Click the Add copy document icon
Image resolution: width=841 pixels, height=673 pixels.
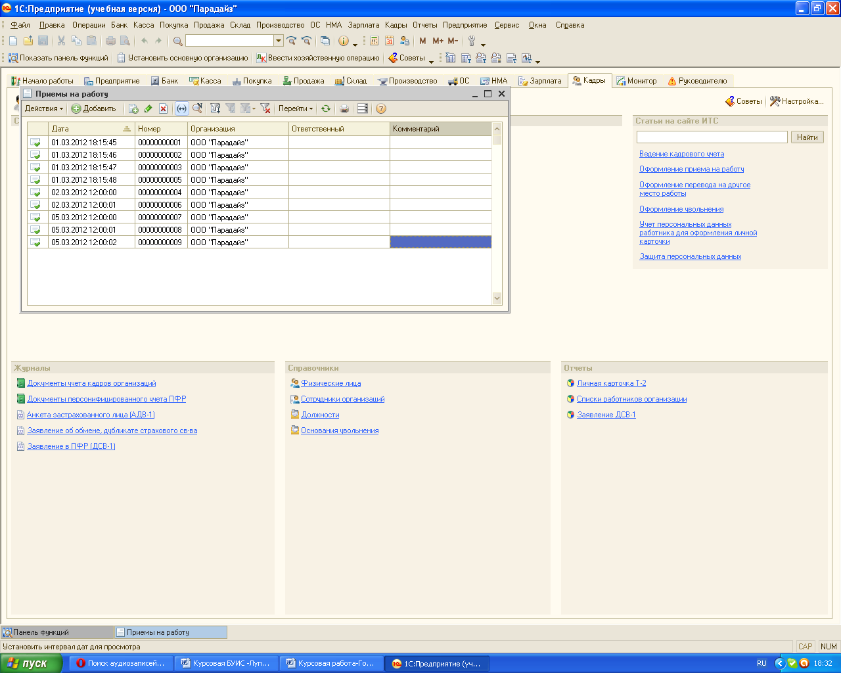point(133,108)
